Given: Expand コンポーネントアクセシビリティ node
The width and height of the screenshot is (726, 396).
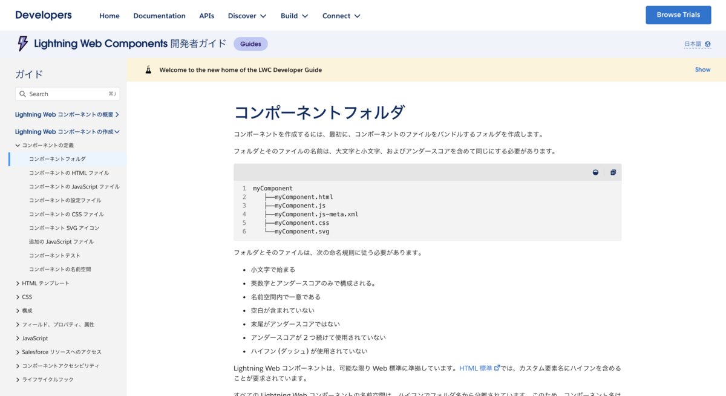Looking at the screenshot, I should click(18, 366).
